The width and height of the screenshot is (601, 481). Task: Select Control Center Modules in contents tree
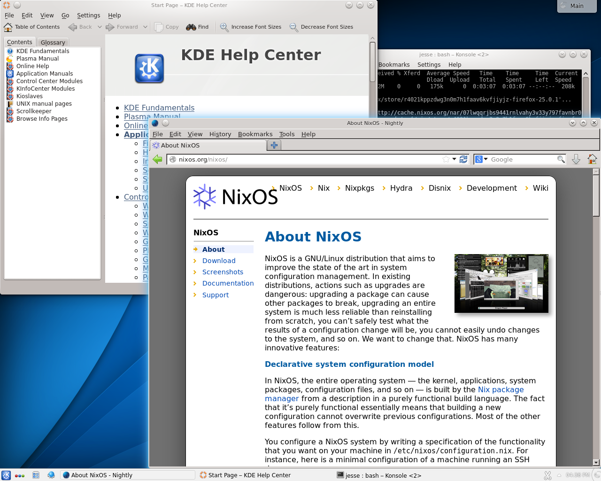click(x=49, y=81)
